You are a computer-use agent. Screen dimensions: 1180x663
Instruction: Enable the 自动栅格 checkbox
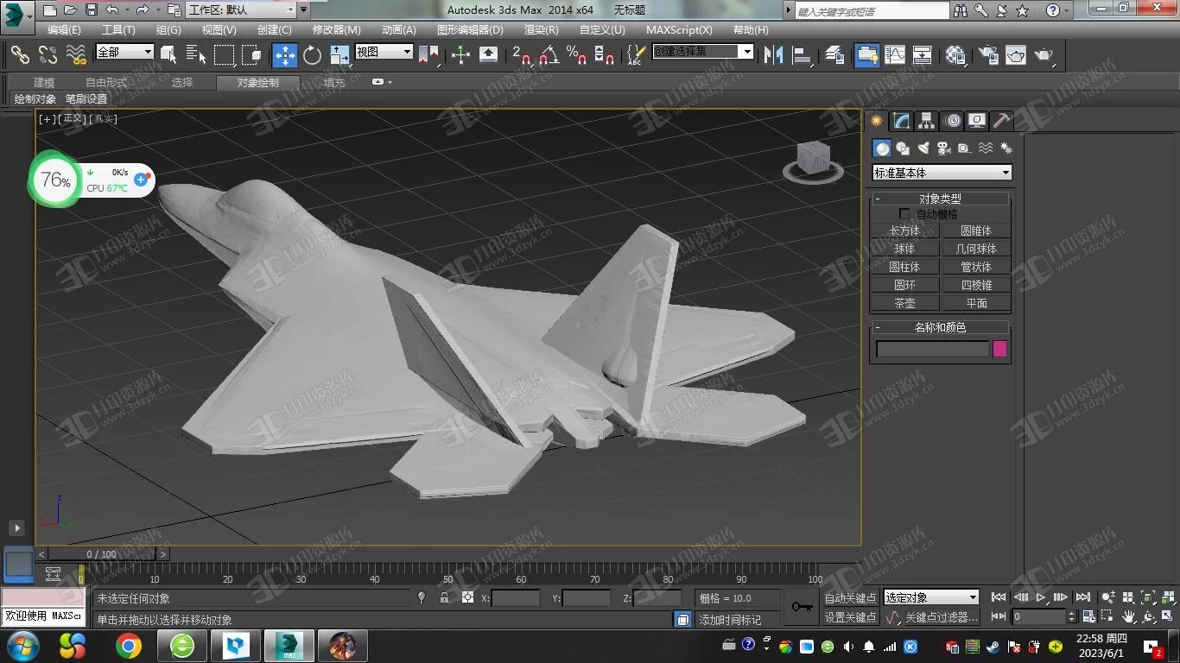(904, 213)
